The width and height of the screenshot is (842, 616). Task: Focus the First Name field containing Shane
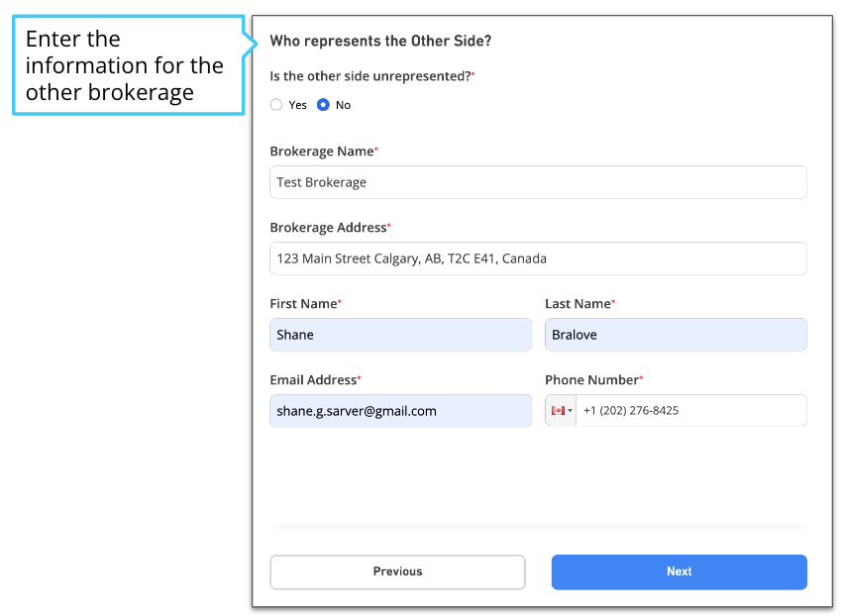pos(400,335)
